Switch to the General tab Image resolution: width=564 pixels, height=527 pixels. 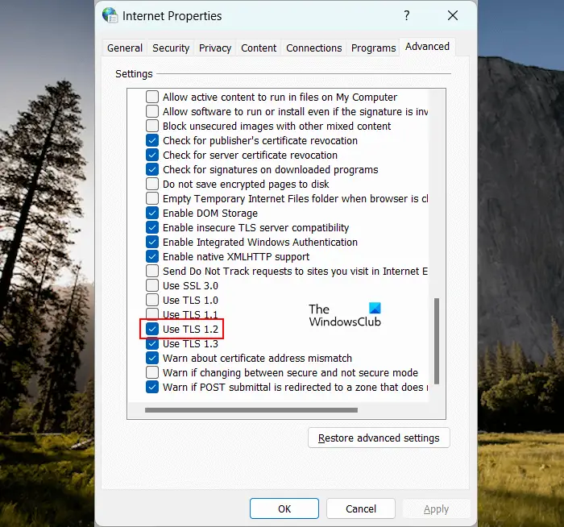click(125, 48)
